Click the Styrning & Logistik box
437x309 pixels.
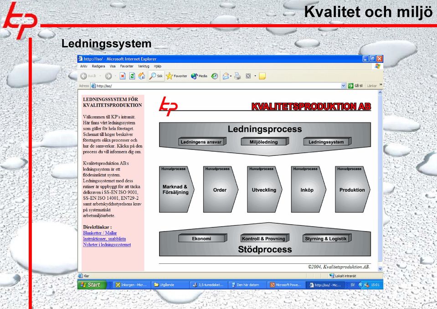pyautogui.click(x=327, y=238)
